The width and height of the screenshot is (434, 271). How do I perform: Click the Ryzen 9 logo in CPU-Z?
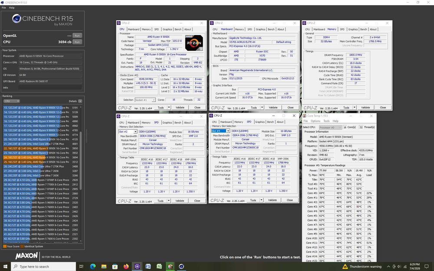click(194, 43)
